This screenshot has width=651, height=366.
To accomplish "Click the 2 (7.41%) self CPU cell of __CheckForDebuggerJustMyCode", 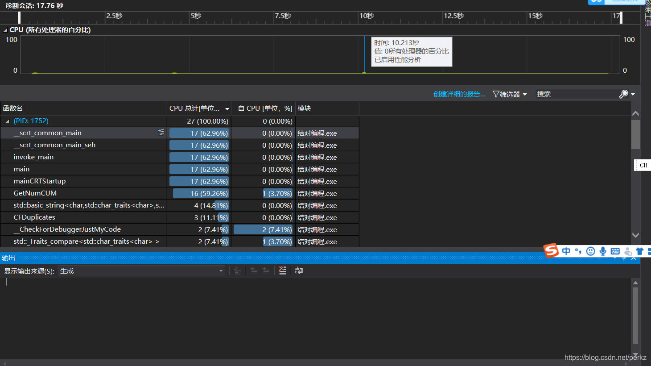I will 263,229.
